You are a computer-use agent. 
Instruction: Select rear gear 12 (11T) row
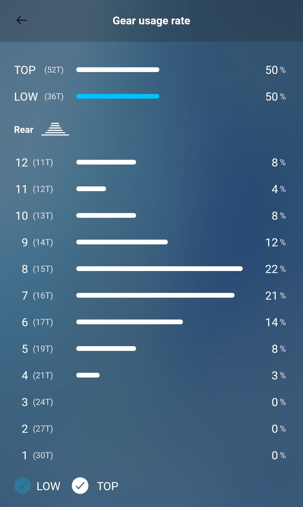(x=34, y=163)
